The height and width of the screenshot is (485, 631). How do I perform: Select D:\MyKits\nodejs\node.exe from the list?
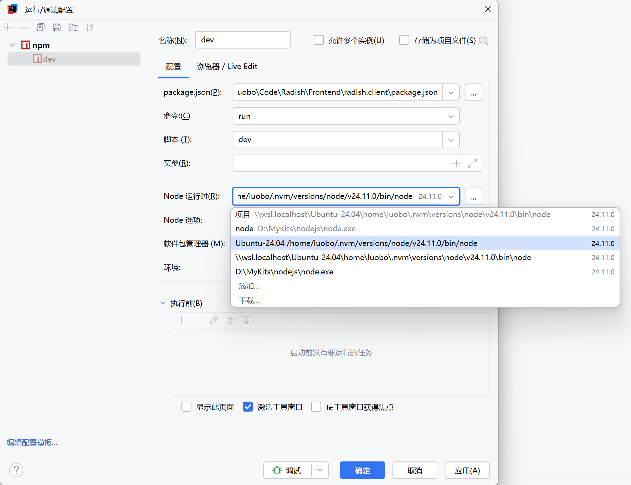[x=284, y=272]
